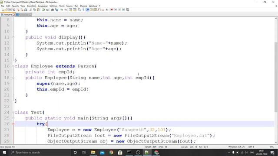Viewport: 278px width, 156px height.
Task: Save the recorded macro icon
Action: 127,10
